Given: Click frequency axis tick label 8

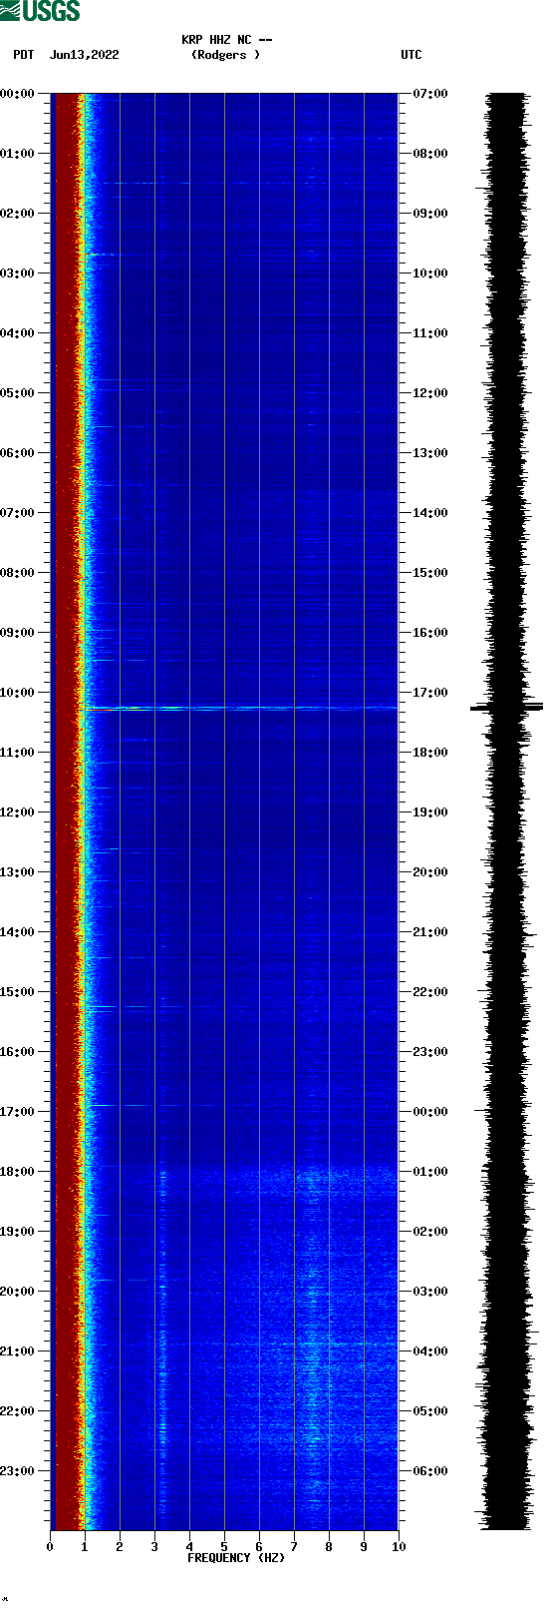Looking at the screenshot, I should (329, 1547).
